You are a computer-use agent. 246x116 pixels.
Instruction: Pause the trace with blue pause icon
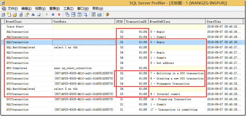pyautogui.click(x=53, y=15)
